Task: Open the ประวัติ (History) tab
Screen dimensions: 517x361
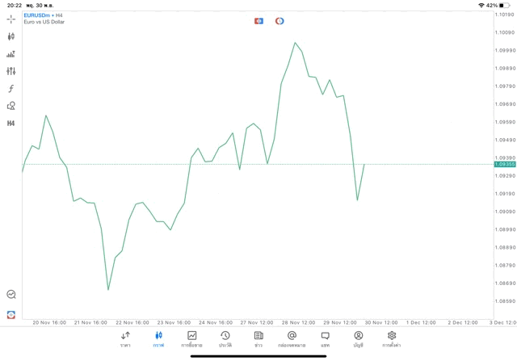Action: [x=225, y=338]
